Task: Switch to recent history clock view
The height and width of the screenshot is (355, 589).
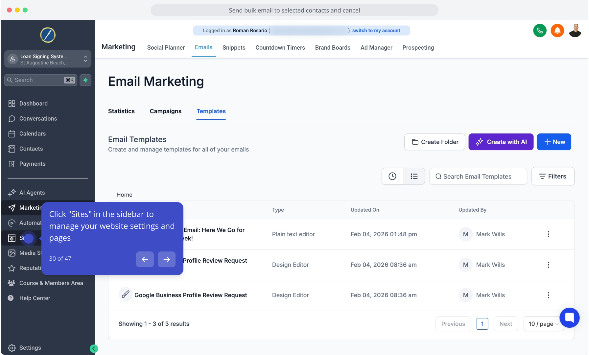Action: [x=392, y=177]
